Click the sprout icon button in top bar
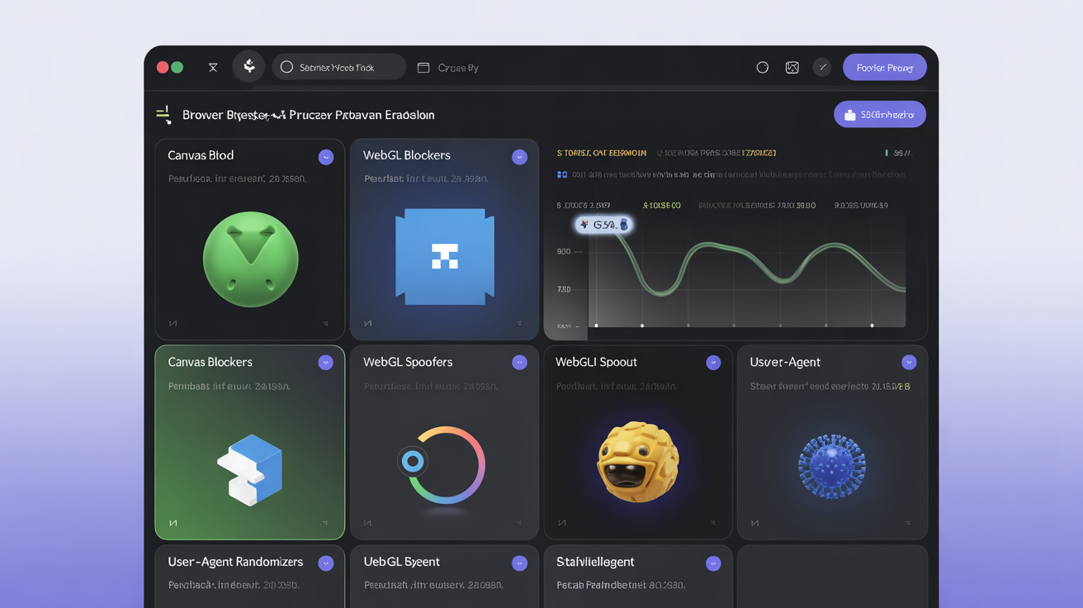 (248, 67)
